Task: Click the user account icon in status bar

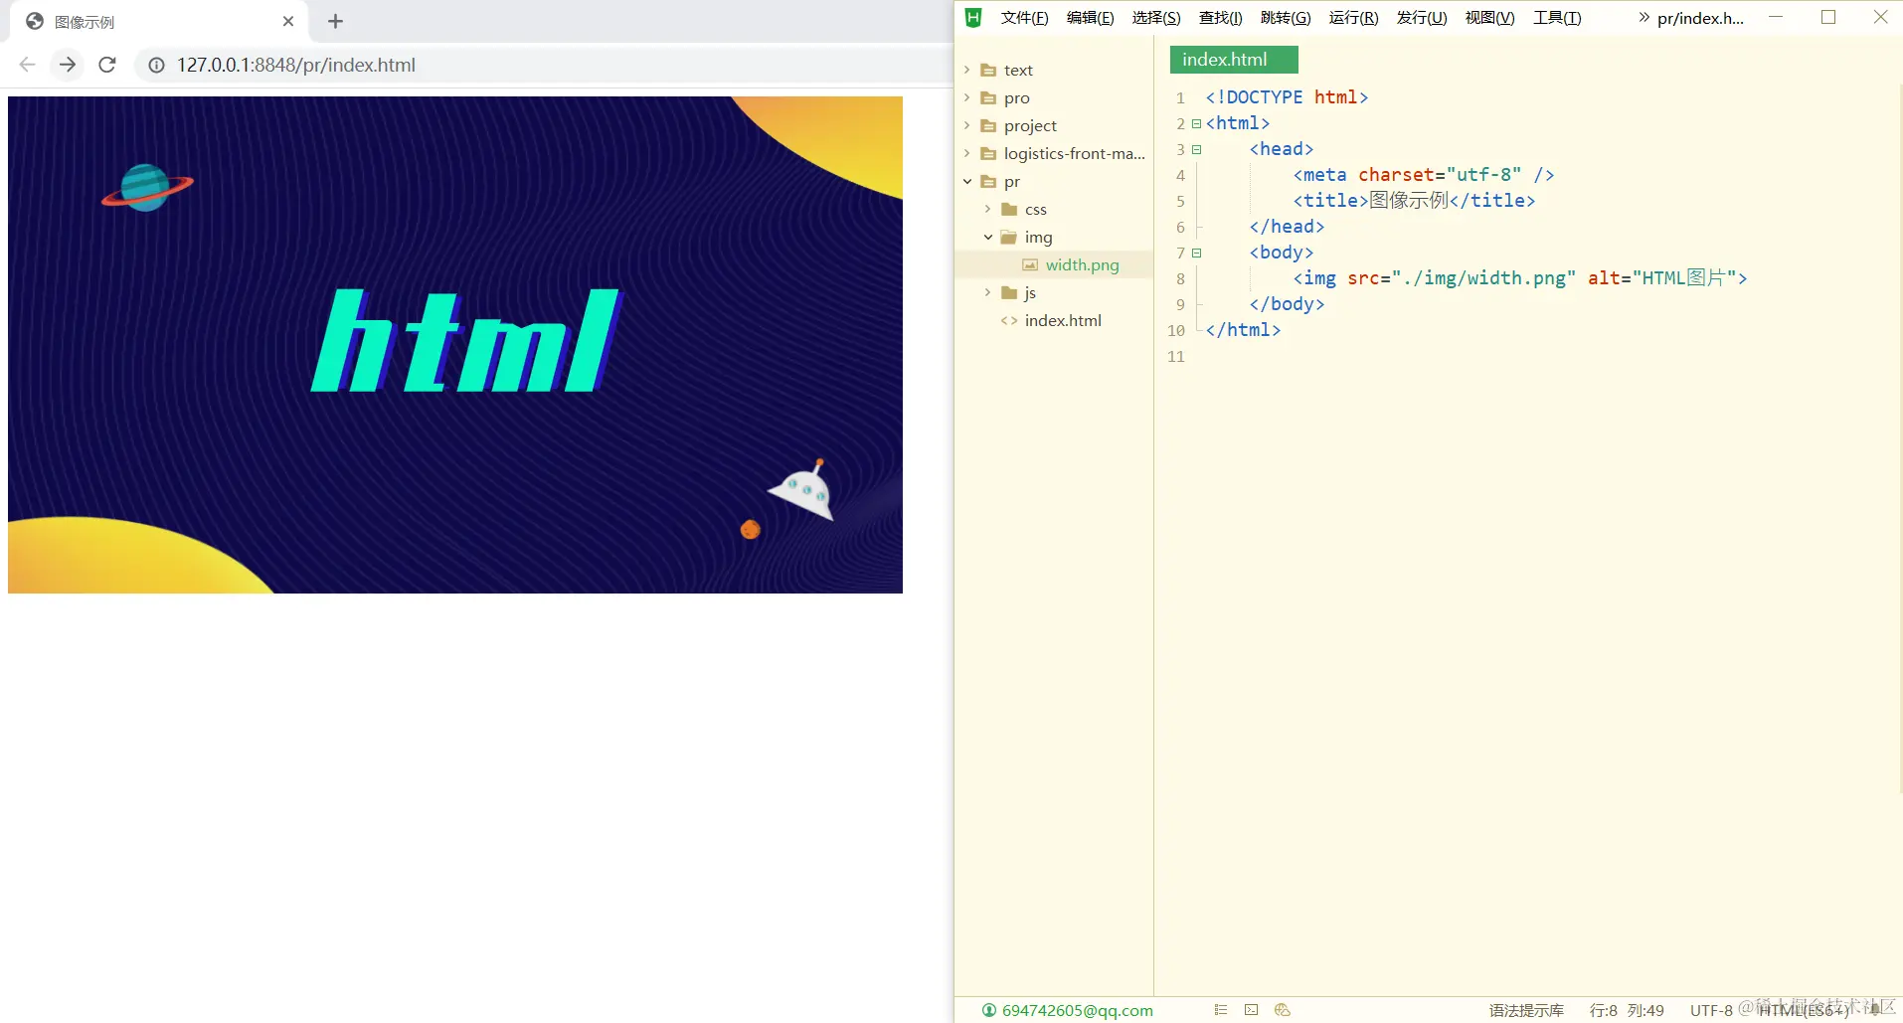Action: point(988,1010)
